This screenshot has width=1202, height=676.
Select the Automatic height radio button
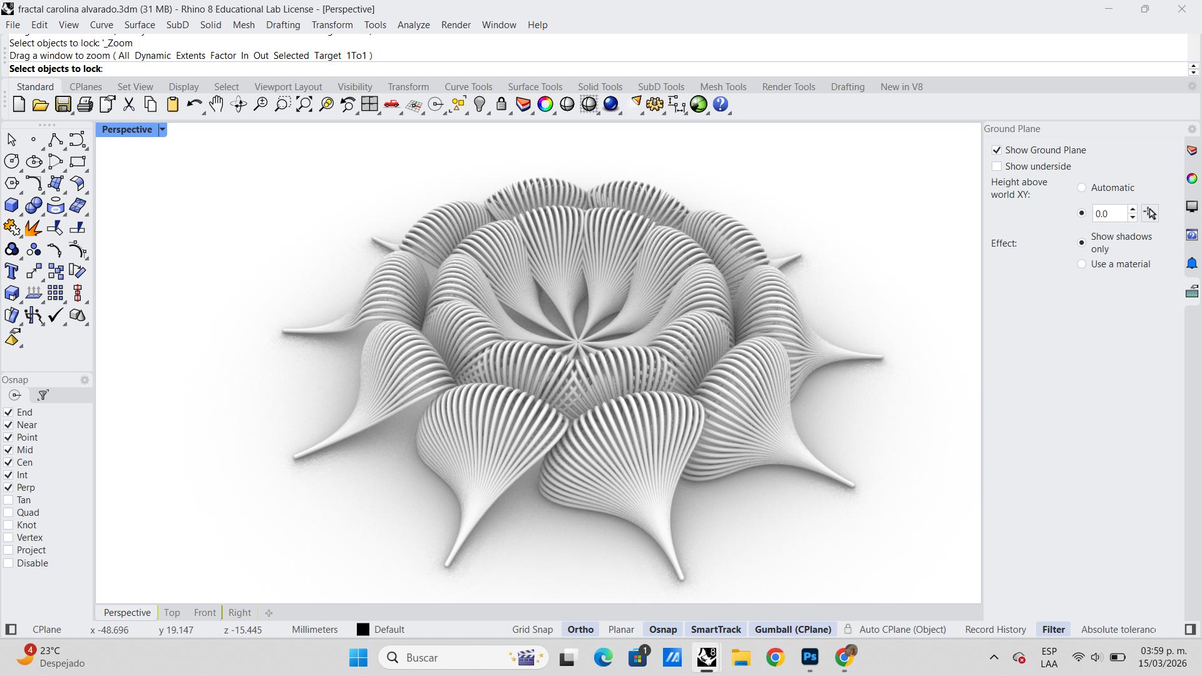(1081, 188)
